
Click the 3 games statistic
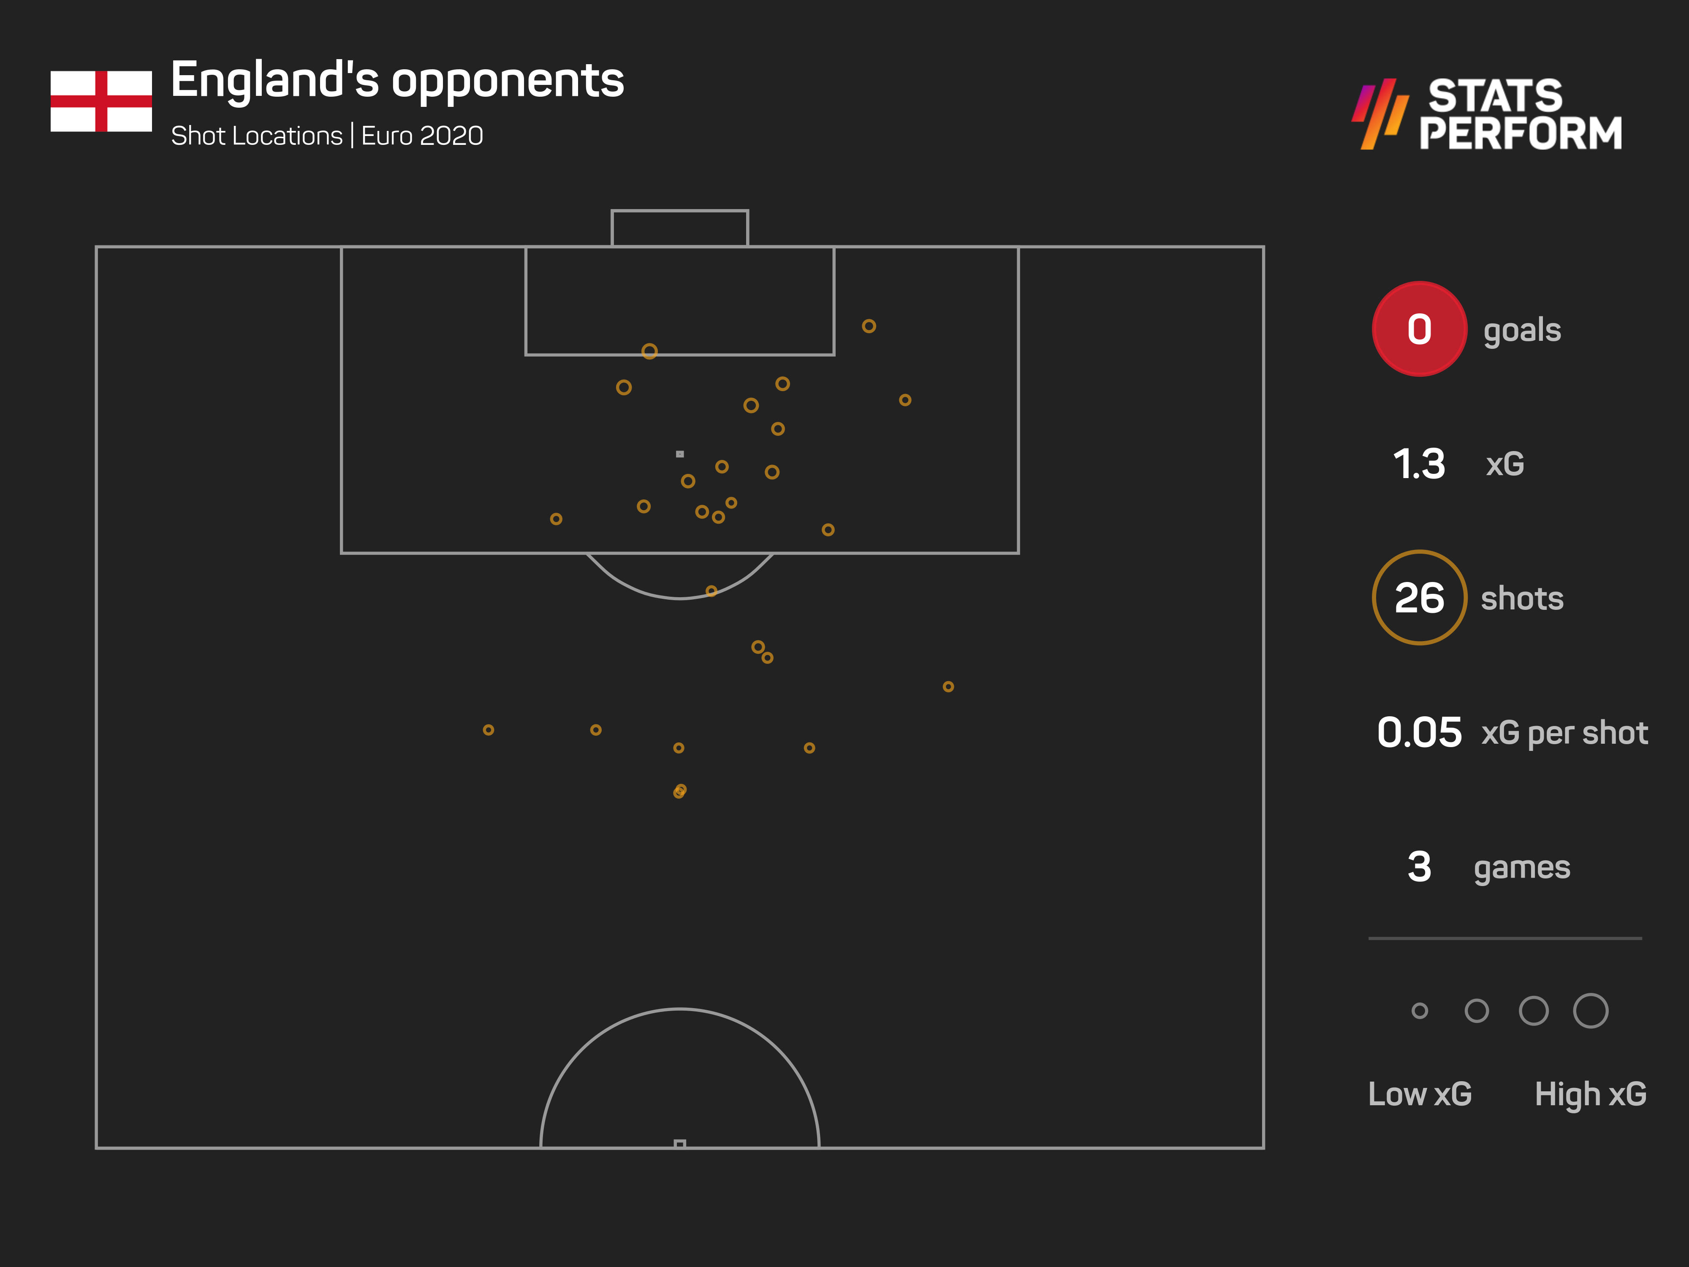(1419, 867)
